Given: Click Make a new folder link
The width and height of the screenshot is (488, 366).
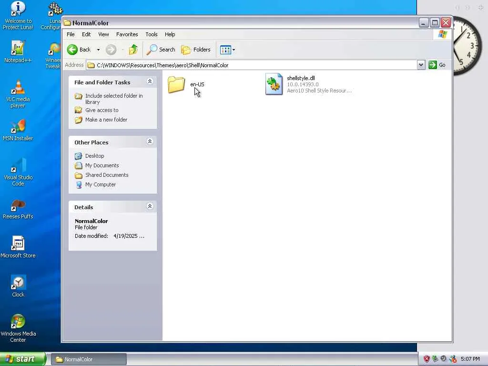Looking at the screenshot, I should (106, 120).
